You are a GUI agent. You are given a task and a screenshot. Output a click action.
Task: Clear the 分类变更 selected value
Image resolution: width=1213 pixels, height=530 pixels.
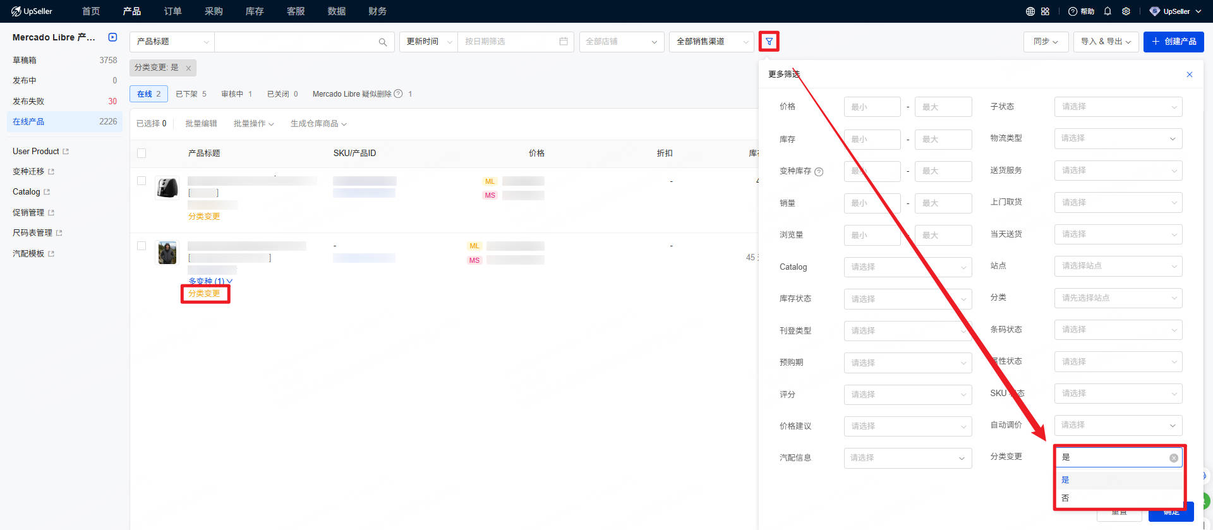tap(1173, 458)
